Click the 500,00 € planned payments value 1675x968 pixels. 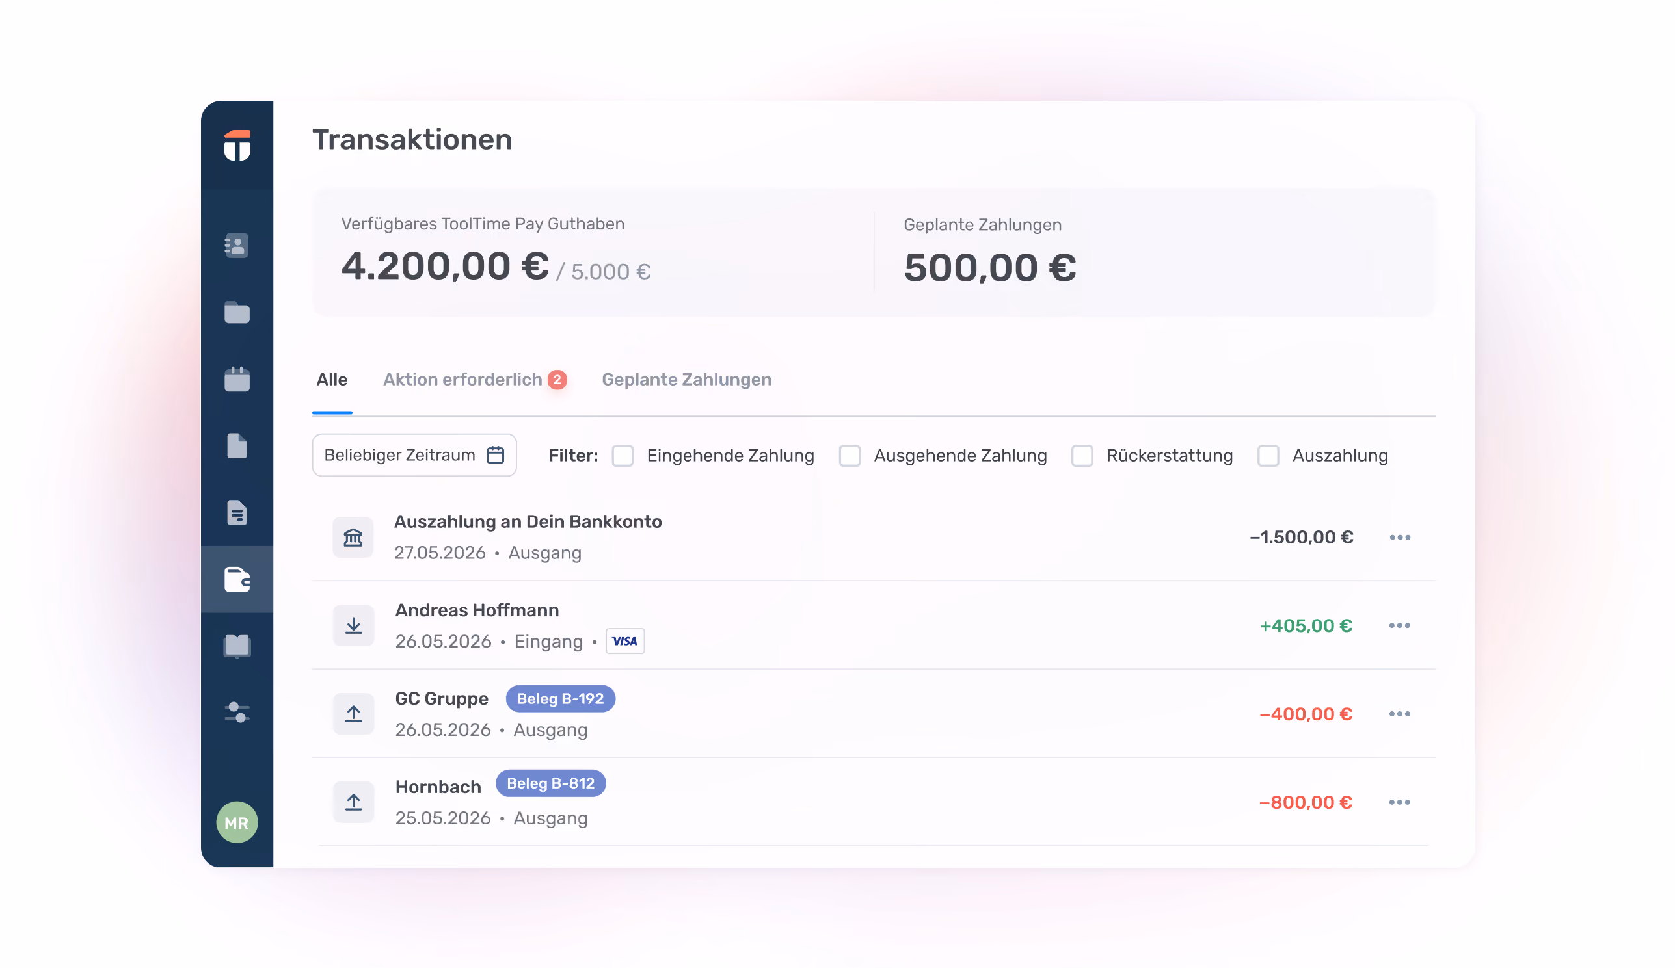[989, 268]
